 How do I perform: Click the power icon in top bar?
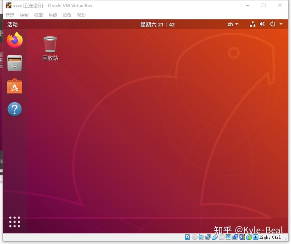[273, 24]
